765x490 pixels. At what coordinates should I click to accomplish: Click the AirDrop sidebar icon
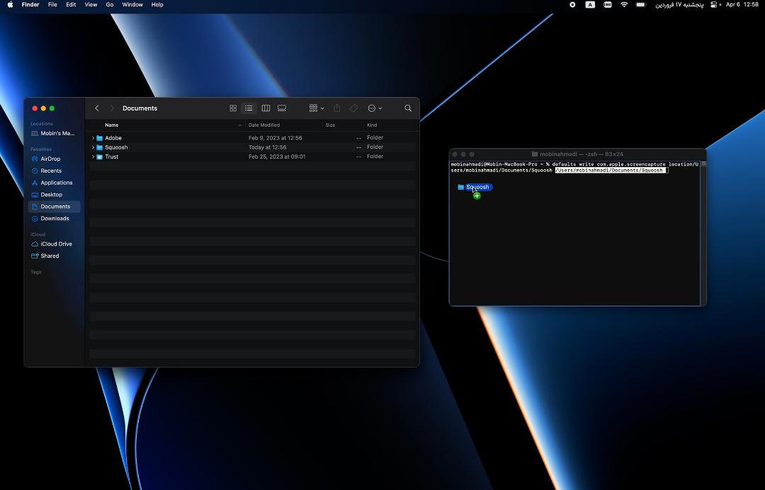click(35, 159)
